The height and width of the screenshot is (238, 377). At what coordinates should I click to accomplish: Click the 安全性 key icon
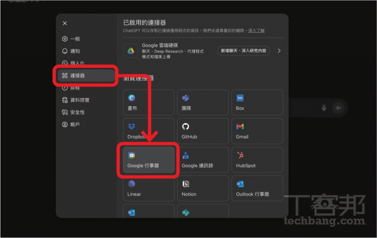tap(65, 112)
